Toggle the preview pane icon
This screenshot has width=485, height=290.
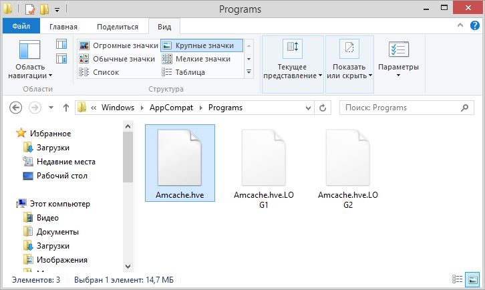click(61, 44)
